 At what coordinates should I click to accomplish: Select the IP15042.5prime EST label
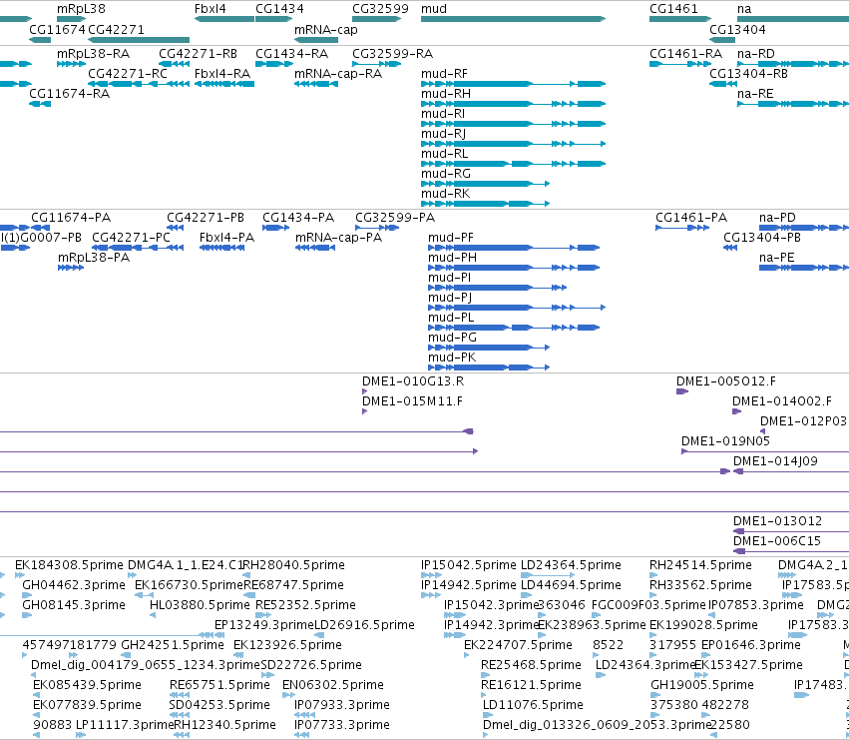coord(468,565)
